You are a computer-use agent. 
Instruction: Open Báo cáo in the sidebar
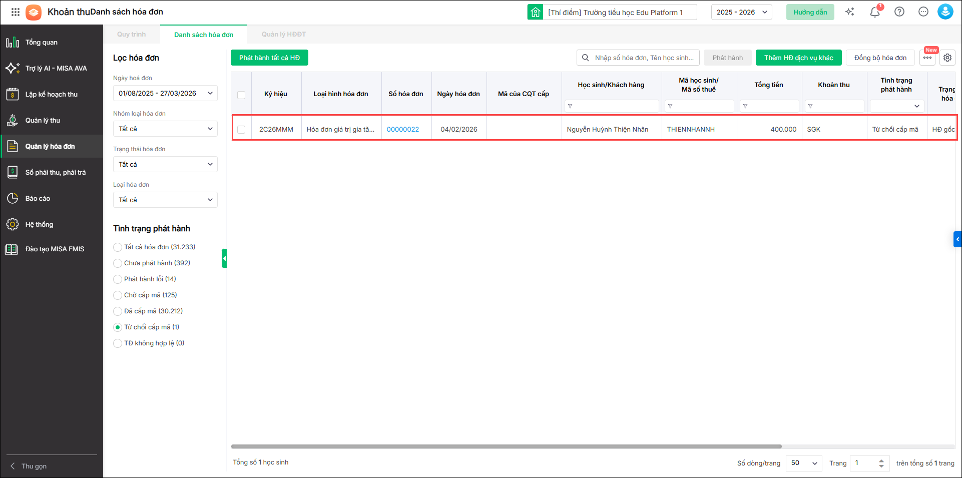pyautogui.click(x=38, y=199)
